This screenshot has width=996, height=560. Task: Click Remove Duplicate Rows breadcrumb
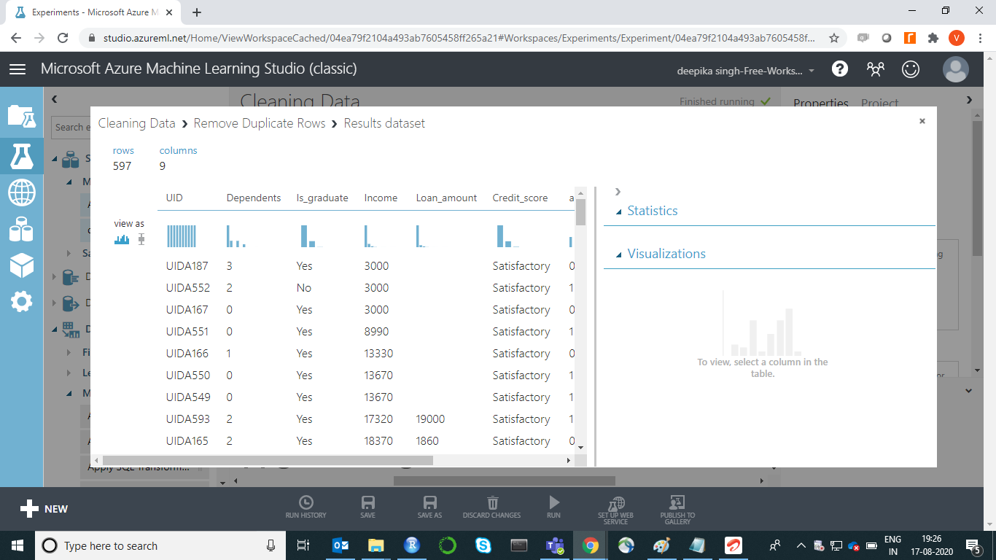(x=260, y=123)
